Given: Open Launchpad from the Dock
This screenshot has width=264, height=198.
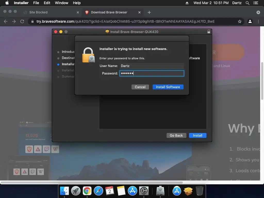Looking at the screenshot, I should pyautogui.click(x=76, y=191).
